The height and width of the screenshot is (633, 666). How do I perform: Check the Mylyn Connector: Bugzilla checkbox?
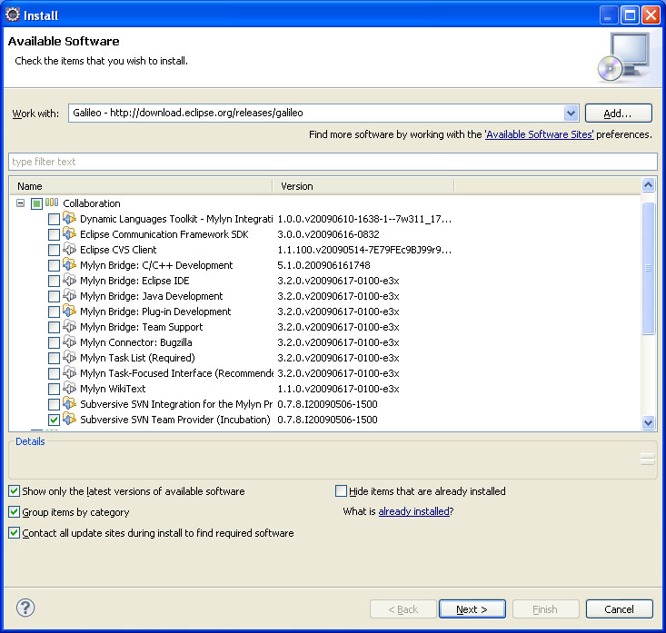pyautogui.click(x=54, y=342)
